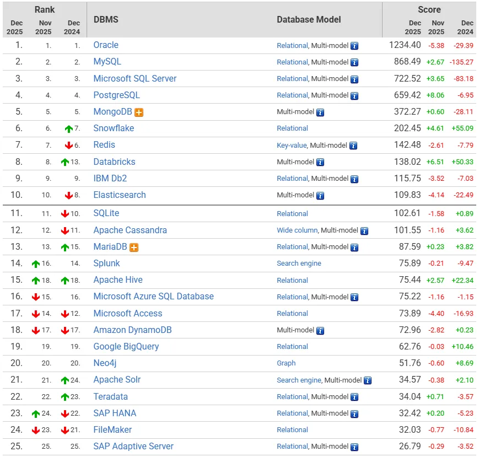Click the Key-value model link for Redis
Screen dimensions: 479x457
[292, 146]
